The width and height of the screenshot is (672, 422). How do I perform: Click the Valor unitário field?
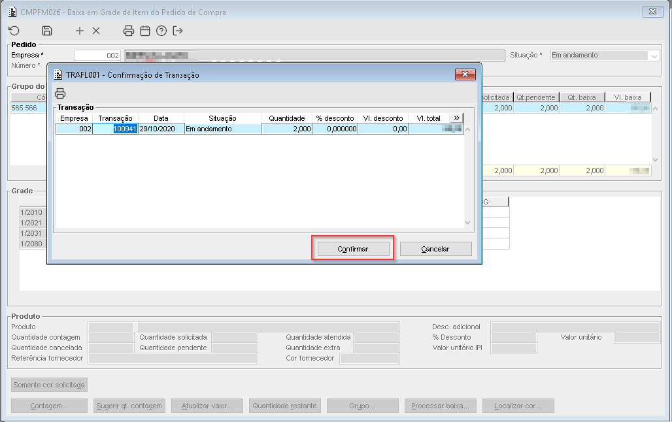tap(637, 338)
